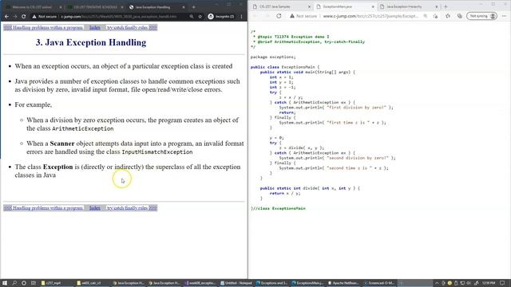Open Windows taskbar search
Image resolution: width=511 pixels, height=287 pixels.
tap(14, 283)
